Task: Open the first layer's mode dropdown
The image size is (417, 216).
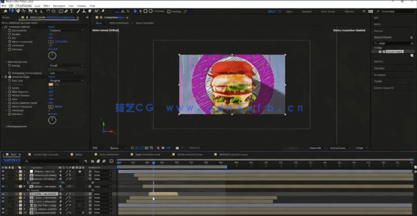Action: click(x=103, y=172)
